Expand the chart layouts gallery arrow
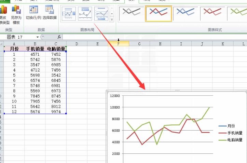Viewport: 247px width, 163px height. coord(112,20)
